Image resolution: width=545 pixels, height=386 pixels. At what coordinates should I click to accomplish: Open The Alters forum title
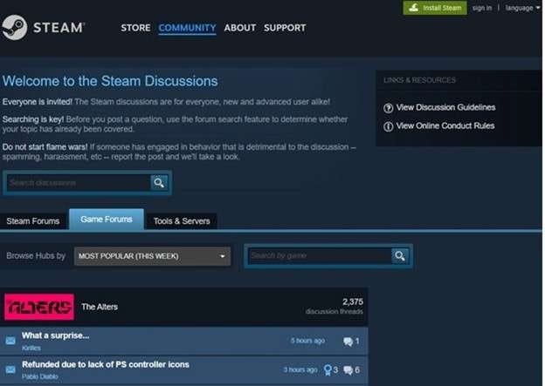click(x=100, y=307)
